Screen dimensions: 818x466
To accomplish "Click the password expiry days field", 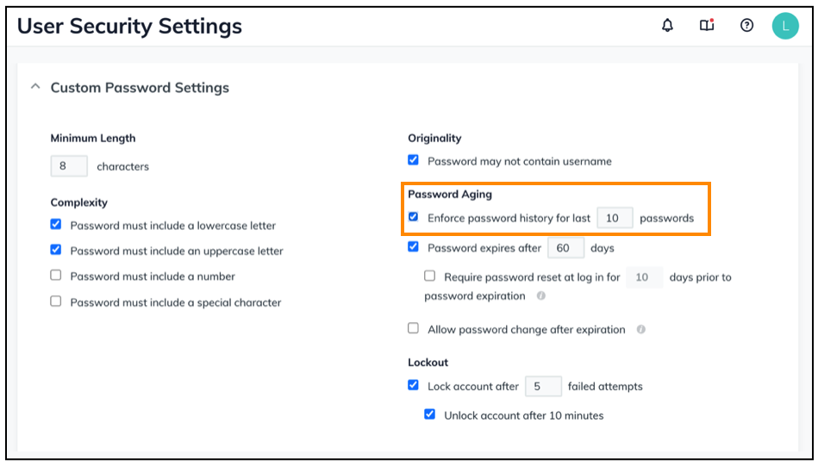I will (565, 248).
